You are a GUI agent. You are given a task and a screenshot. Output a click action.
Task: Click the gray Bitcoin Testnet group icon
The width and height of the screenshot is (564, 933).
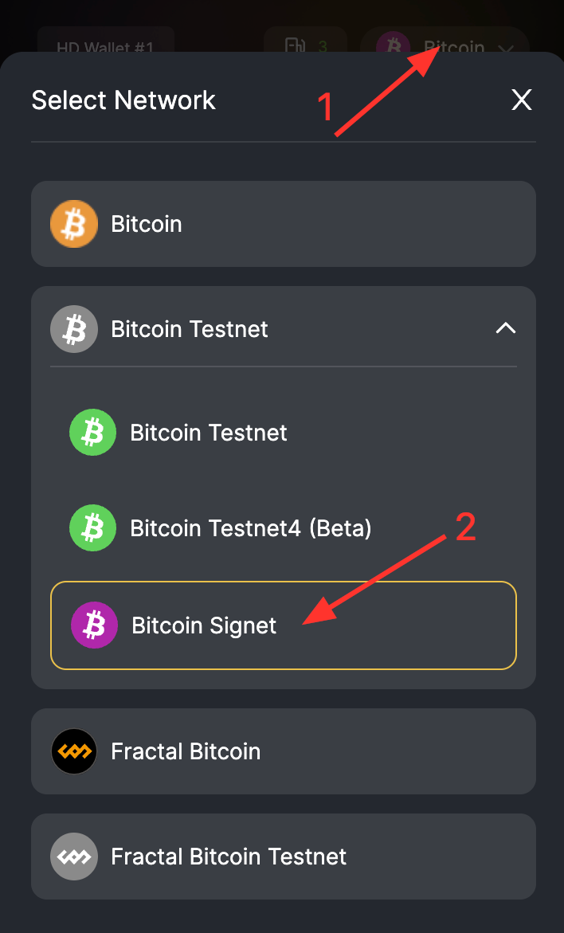pos(73,329)
